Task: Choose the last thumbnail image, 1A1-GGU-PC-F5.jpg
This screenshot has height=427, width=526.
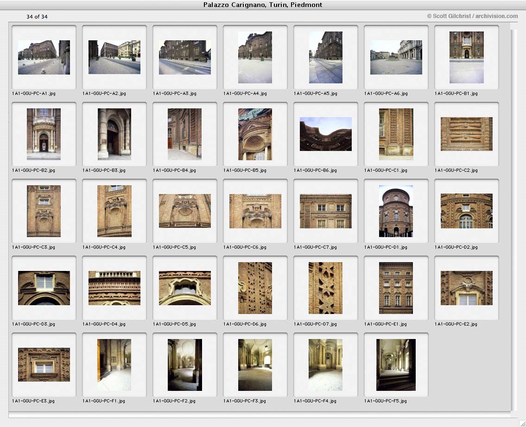Action: tap(396, 364)
